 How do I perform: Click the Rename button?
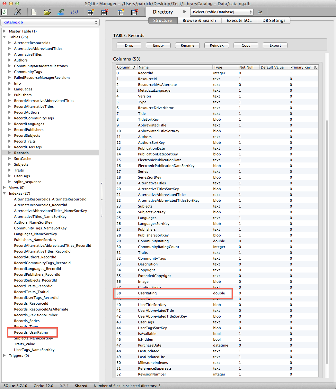[188, 45]
